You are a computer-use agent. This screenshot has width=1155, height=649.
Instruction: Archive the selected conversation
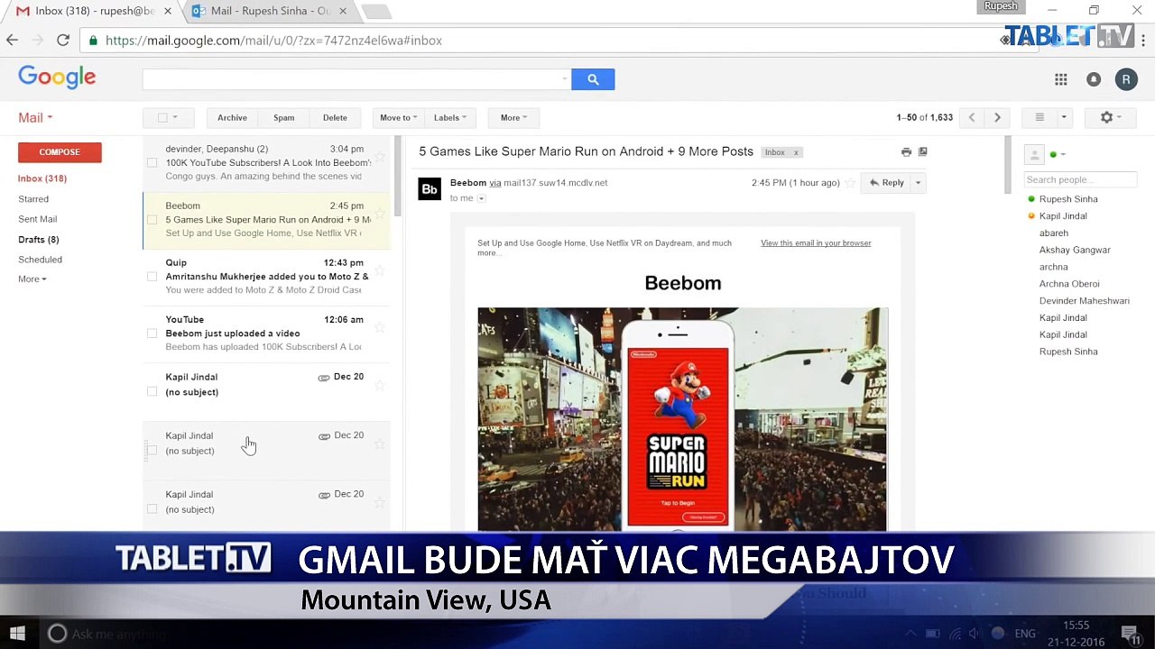[x=232, y=117]
